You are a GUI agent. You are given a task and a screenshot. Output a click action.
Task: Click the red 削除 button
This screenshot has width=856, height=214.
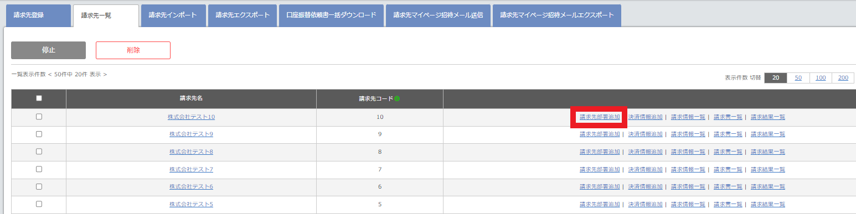pos(133,50)
